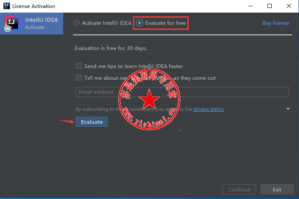
Task: Close the License Activation dialog
Action: click(289, 6)
